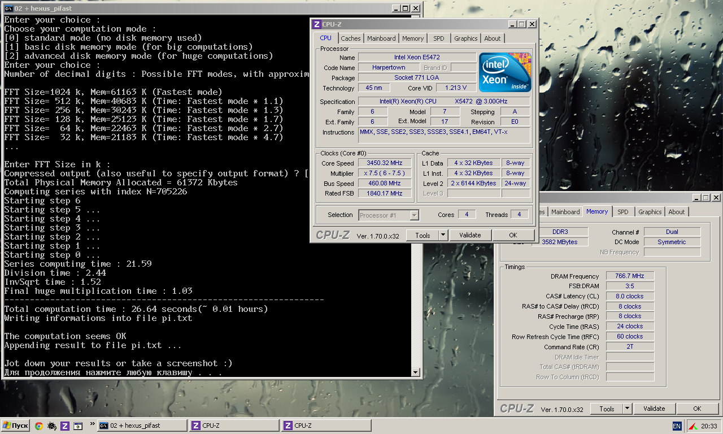The height and width of the screenshot is (434, 723).
Task: Click the Intel Xeon E5472 name field
Action: pos(417,58)
